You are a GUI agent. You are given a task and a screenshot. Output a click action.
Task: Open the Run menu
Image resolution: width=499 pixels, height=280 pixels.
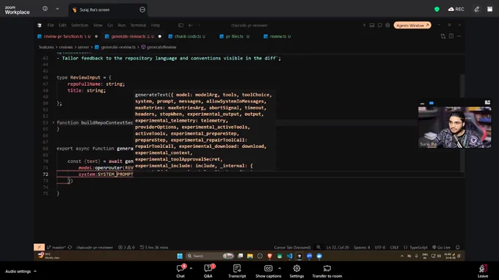click(x=122, y=25)
